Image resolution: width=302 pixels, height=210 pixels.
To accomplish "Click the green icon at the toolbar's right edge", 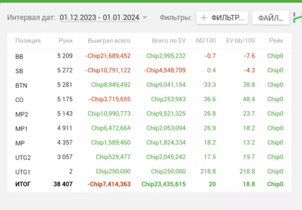I will (297, 17).
